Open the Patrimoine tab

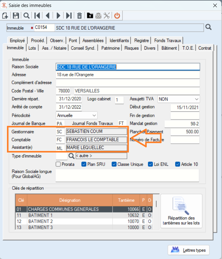[x=110, y=48]
